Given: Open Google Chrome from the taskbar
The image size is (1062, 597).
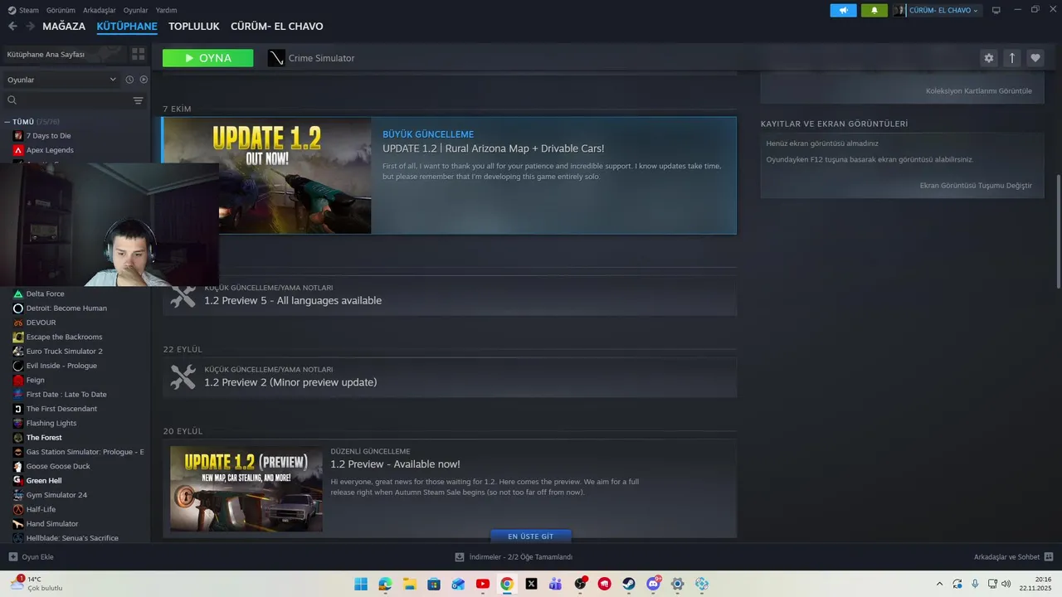Looking at the screenshot, I should [x=507, y=584].
